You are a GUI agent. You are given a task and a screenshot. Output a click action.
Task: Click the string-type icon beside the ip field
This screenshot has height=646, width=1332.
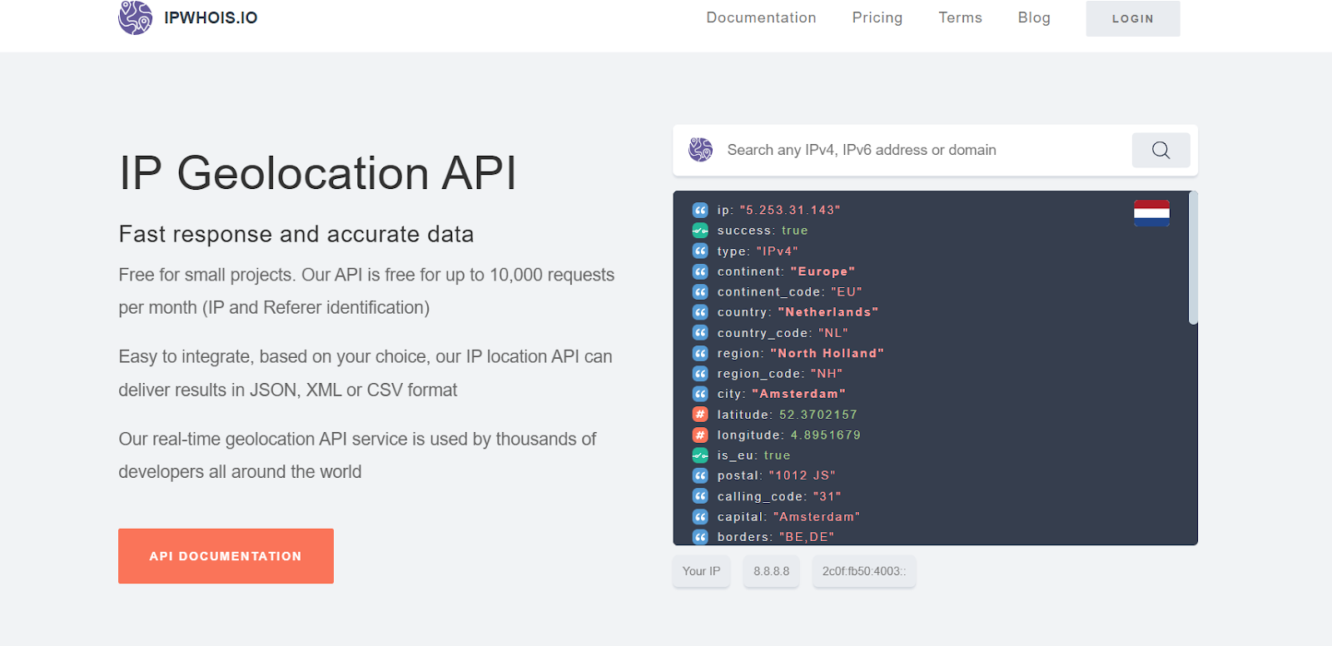tap(700, 210)
